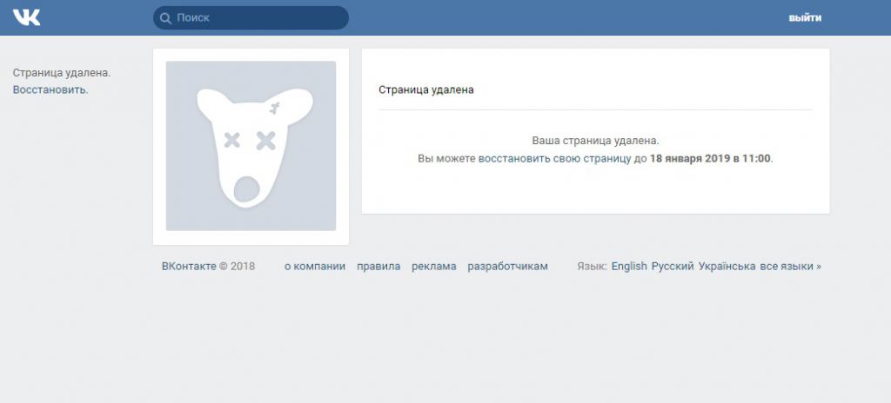891x403 pixels.
Task: Focus the Поиск search field
Action: [251, 17]
